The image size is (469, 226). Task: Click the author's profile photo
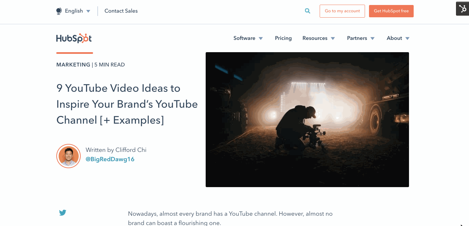[68, 156]
